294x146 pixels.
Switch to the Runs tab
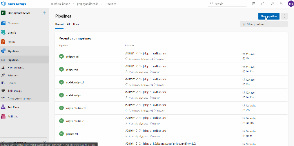point(76,24)
